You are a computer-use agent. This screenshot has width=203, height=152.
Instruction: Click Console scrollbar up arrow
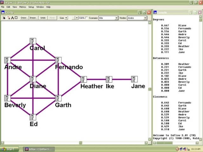pyautogui.click(x=200, y=16)
